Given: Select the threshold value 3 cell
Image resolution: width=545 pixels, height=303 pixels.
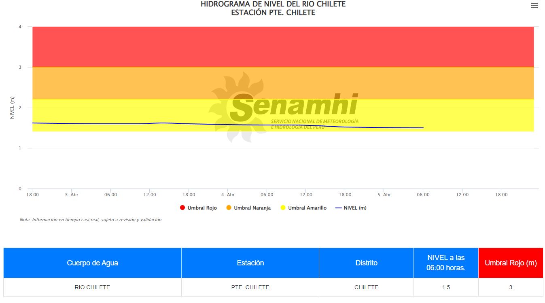Looking at the screenshot, I should click(511, 287).
